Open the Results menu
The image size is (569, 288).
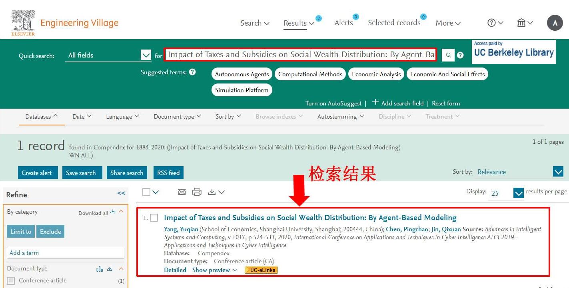tap(299, 23)
